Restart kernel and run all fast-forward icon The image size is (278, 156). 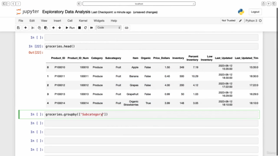tap(92, 28)
